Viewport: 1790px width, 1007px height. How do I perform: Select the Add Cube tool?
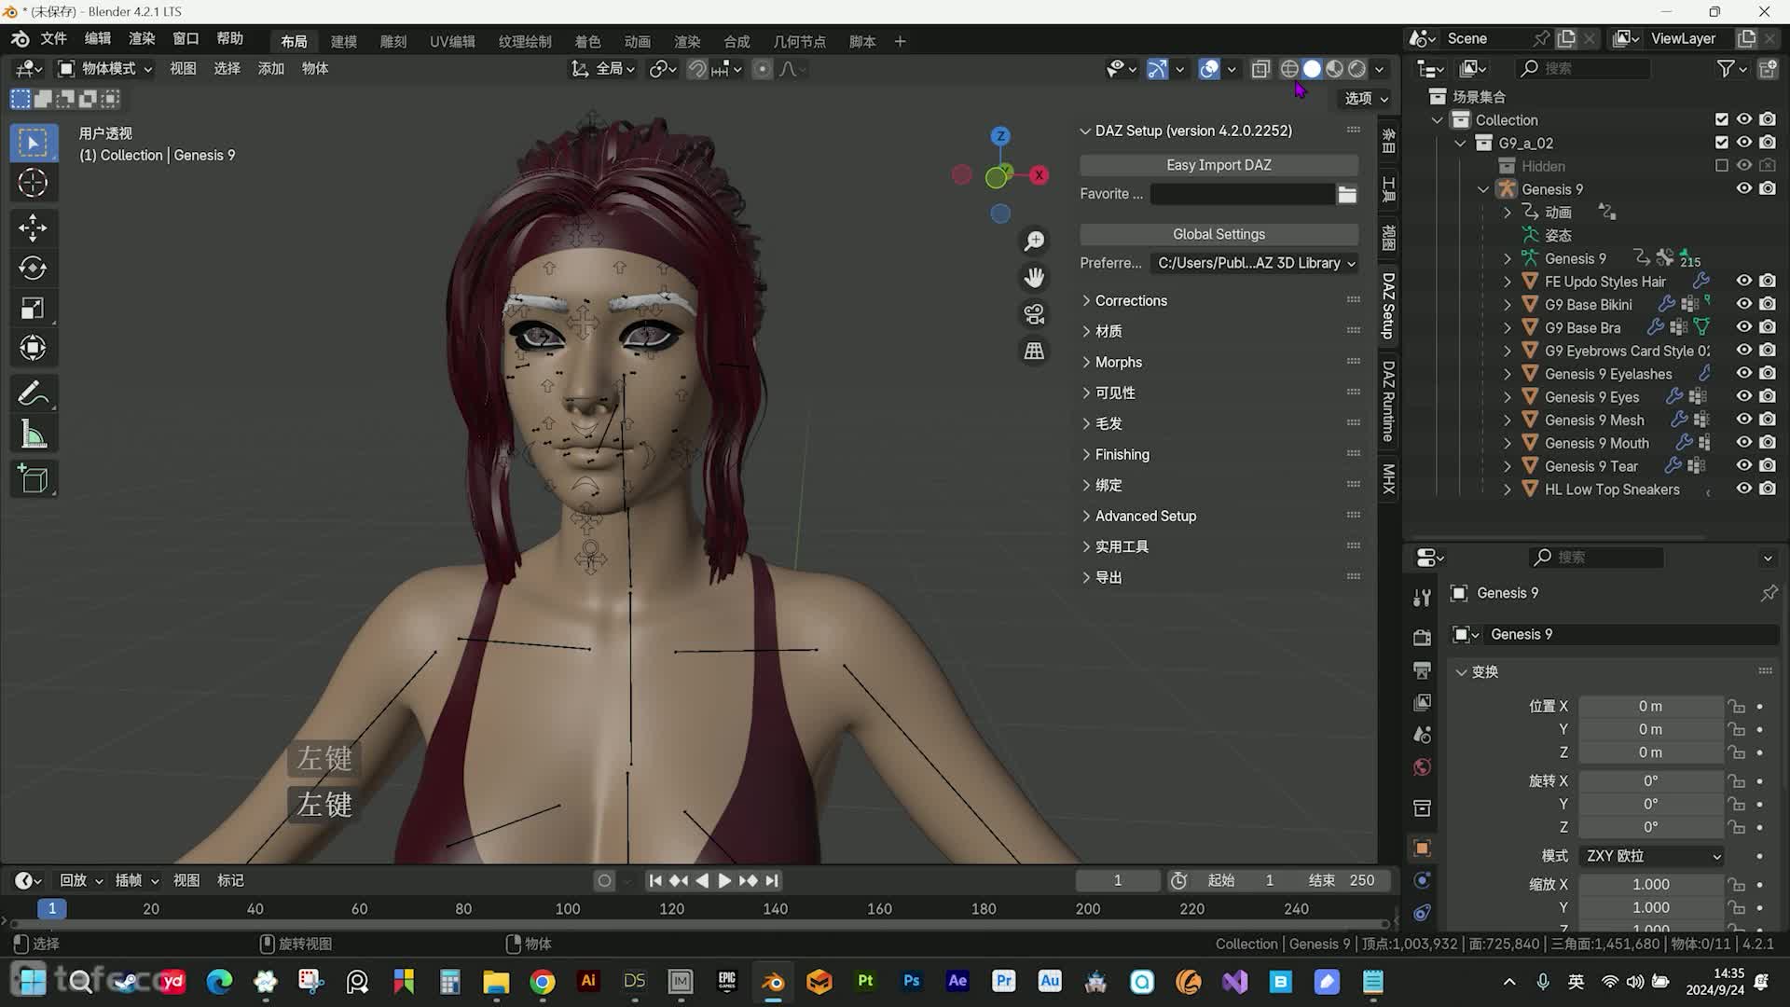[34, 479]
